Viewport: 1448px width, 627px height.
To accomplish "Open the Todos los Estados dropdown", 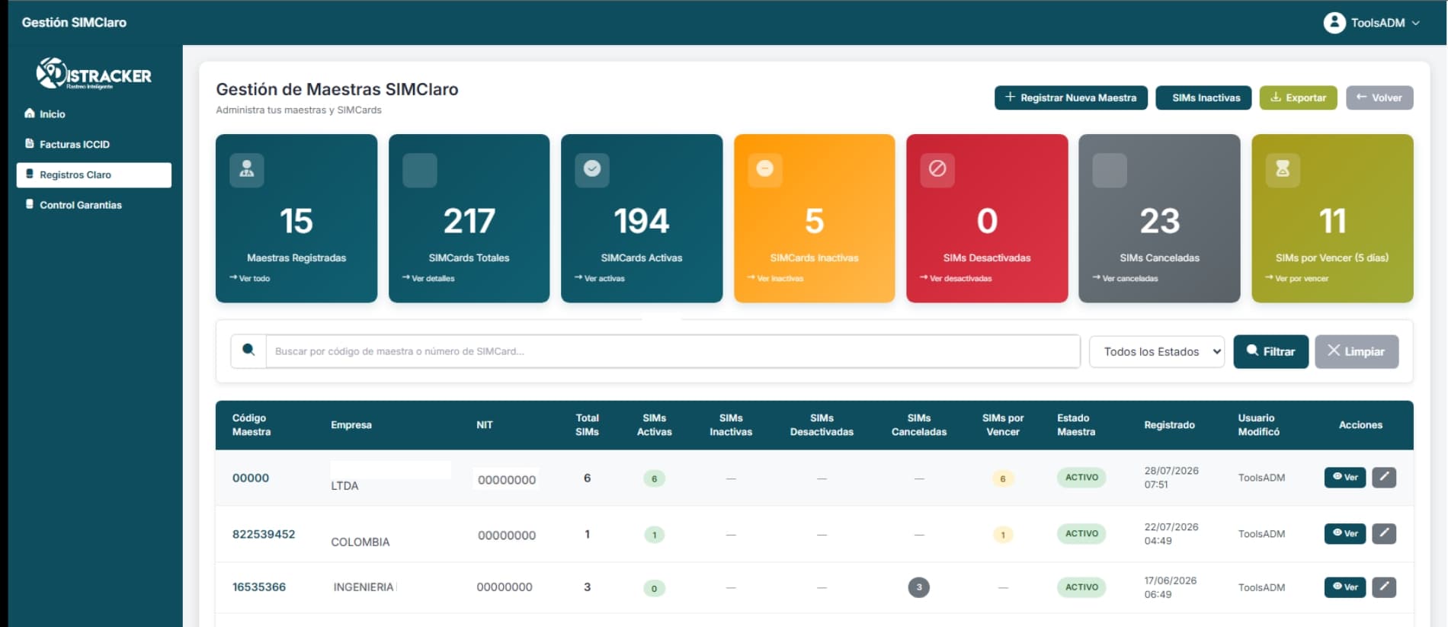I will (1157, 351).
